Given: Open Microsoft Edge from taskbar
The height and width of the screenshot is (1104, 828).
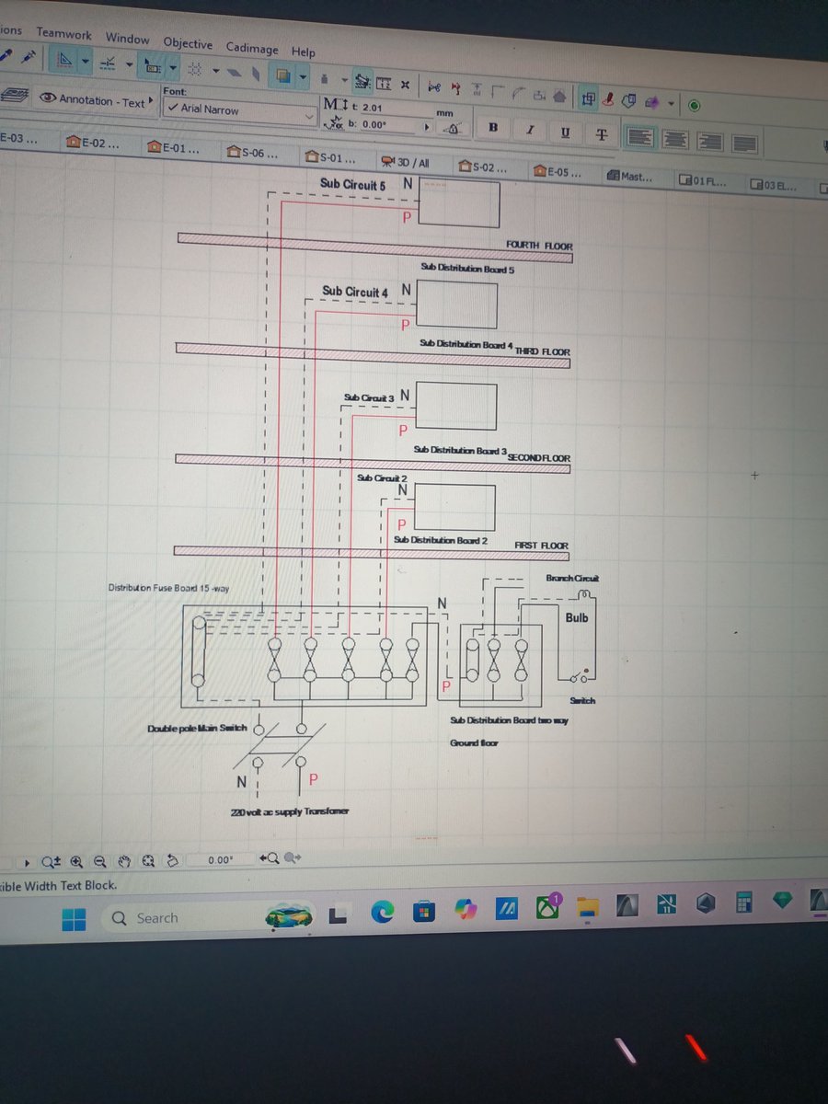Looking at the screenshot, I should [383, 911].
